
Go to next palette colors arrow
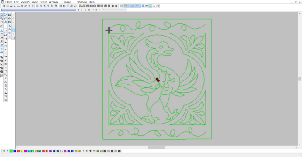point(83,151)
